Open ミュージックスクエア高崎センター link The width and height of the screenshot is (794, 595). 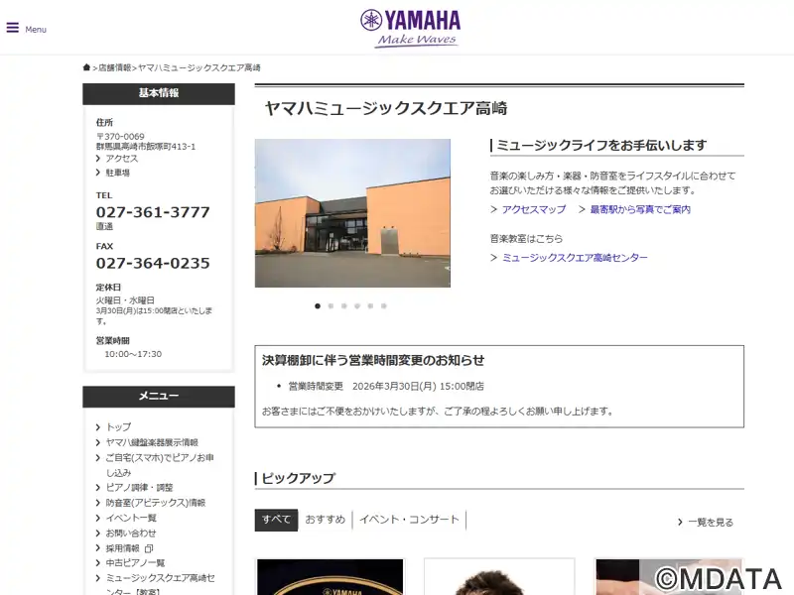pyautogui.click(x=575, y=258)
